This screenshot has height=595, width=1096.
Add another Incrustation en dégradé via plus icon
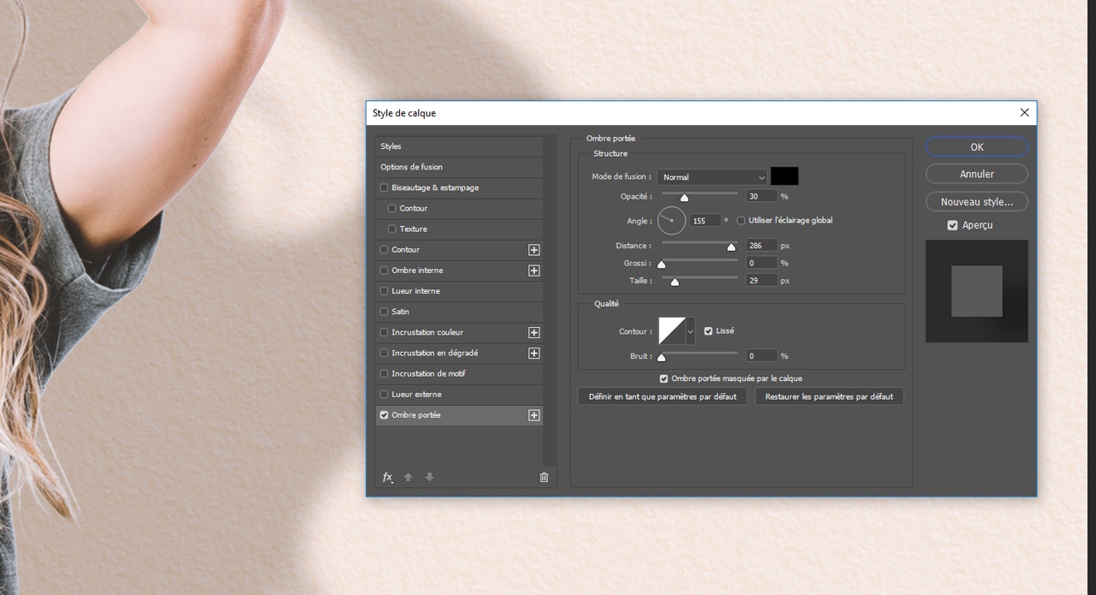534,353
